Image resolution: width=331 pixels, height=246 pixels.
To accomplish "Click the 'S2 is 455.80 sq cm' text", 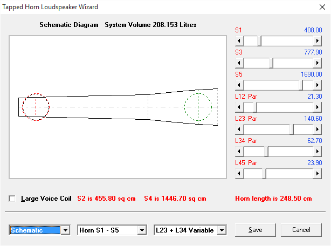I will [x=106, y=199].
